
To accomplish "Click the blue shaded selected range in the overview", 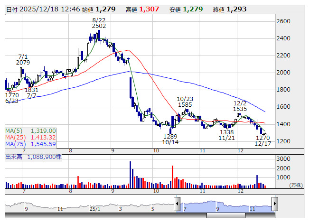I will (x=225, y=204).
